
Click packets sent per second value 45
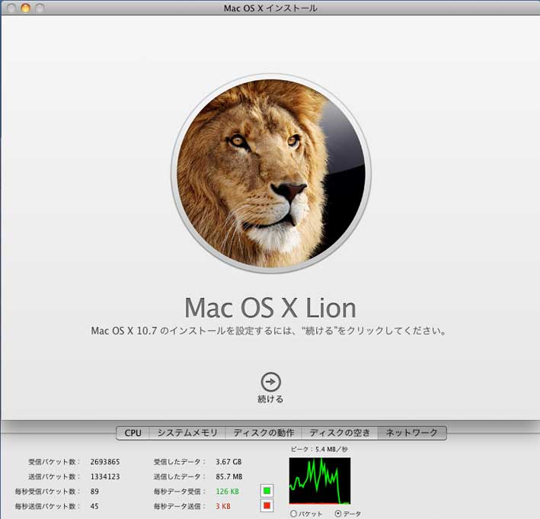94,506
